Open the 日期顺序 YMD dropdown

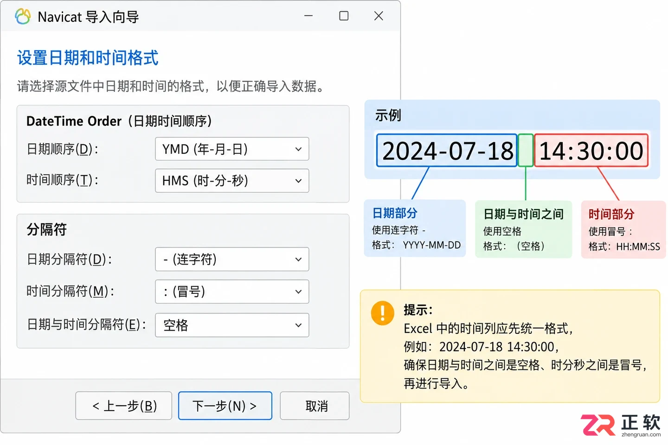(232, 149)
